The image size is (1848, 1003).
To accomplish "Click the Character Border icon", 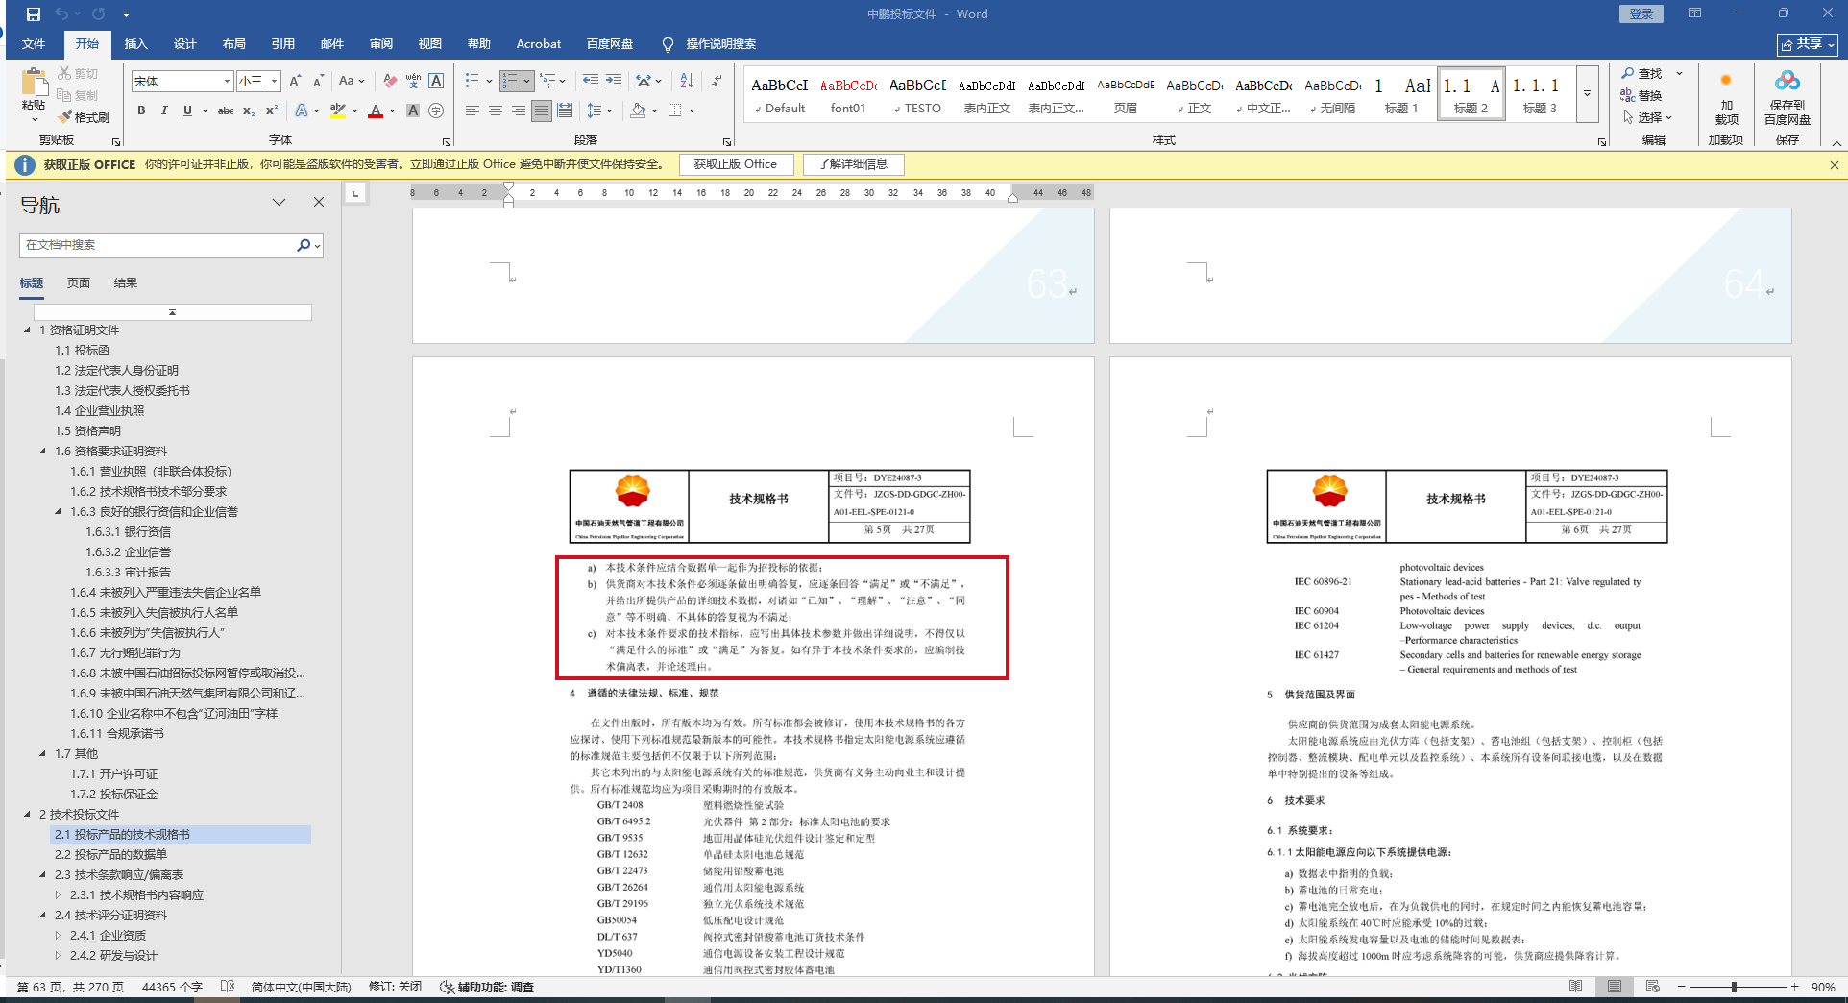I will 436,82.
